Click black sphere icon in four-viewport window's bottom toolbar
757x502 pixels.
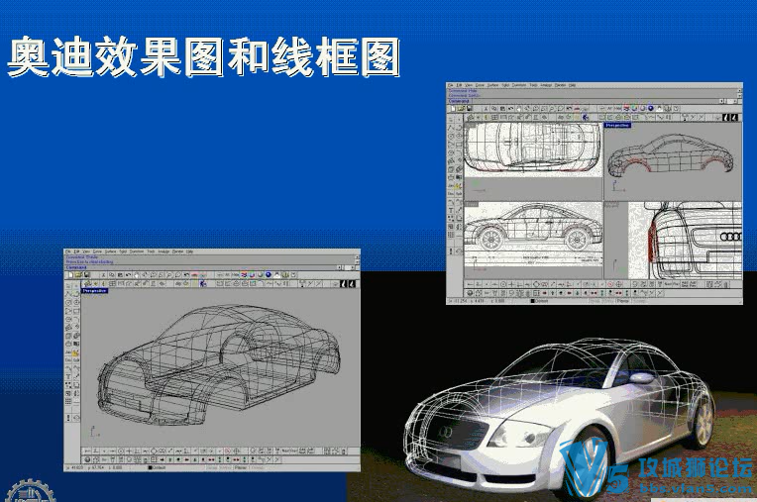(x=469, y=293)
